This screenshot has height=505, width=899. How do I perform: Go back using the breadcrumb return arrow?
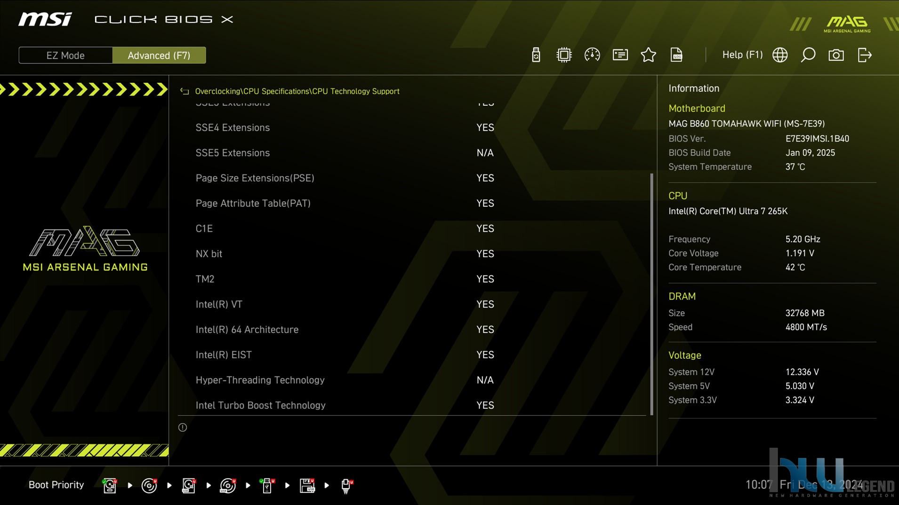pyautogui.click(x=185, y=91)
